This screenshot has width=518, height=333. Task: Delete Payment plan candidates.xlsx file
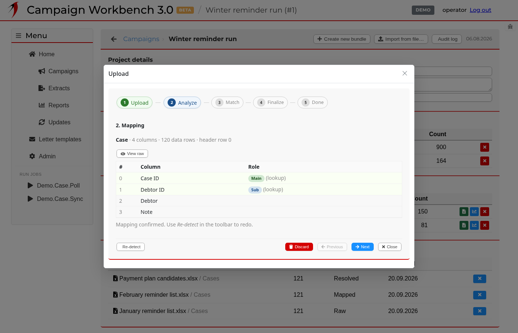click(x=480, y=279)
